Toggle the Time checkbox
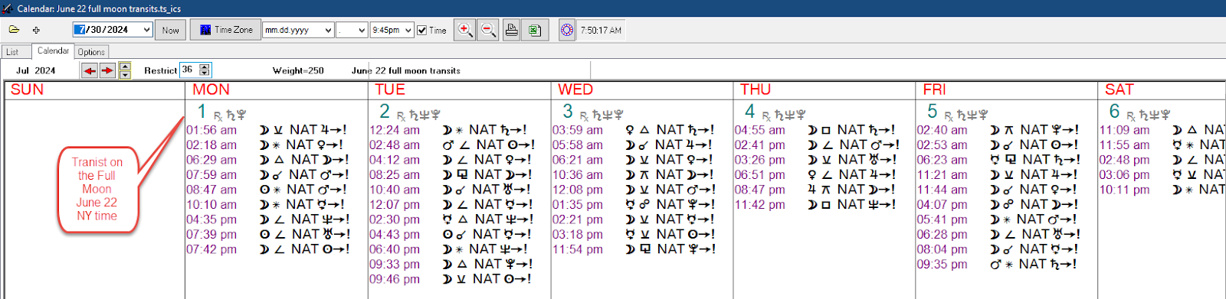This screenshot has width=1226, height=299. pos(421,30)
